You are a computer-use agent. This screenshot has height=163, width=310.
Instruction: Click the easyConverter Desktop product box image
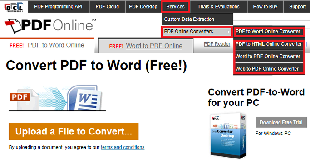[x=228, y=136]
